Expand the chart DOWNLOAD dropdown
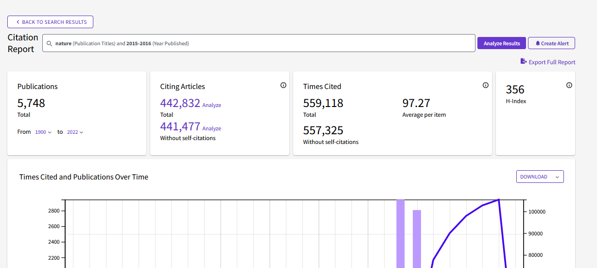The image size is (597, 268). pos(540,177)
